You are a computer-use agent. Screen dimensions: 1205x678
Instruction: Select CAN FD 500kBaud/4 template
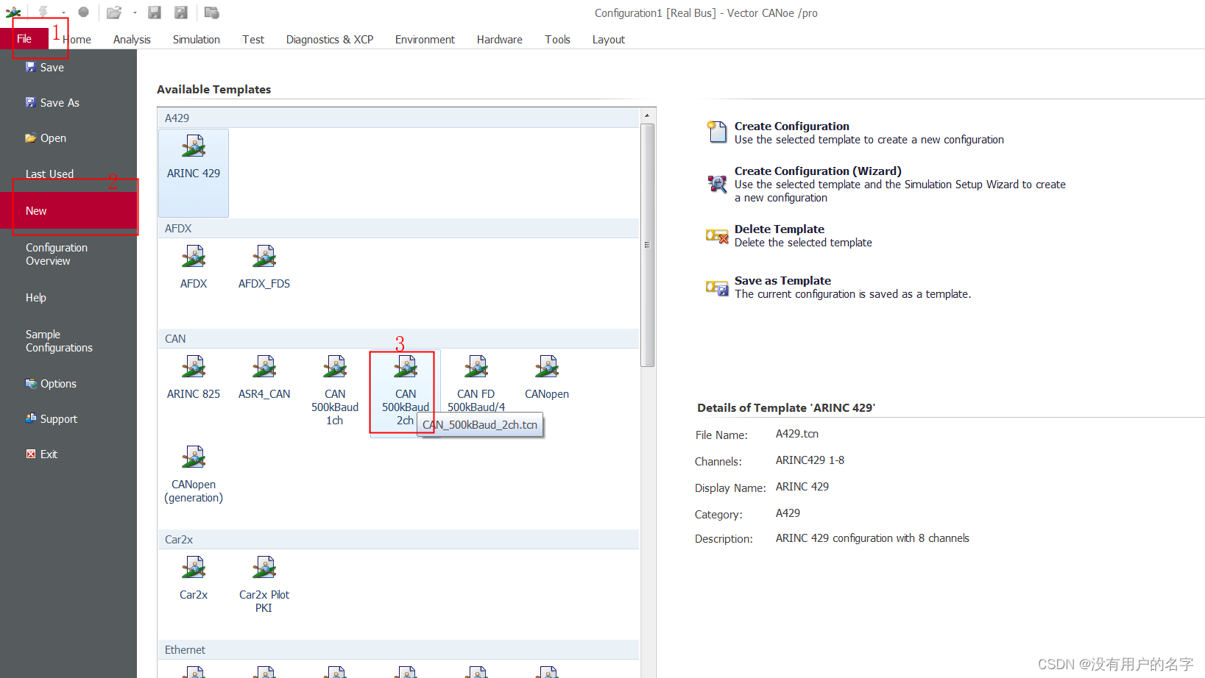pyautogui.click(x=476, y=384)
